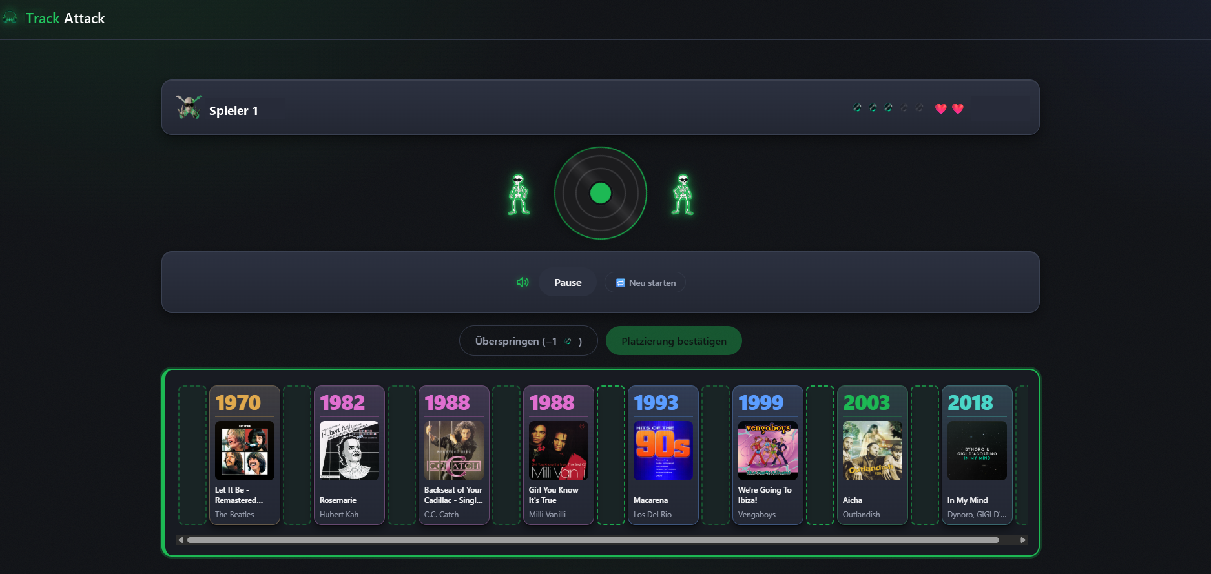
Task: Choose slot between 1970 and 1982
Action: click(x=297, y=455)
